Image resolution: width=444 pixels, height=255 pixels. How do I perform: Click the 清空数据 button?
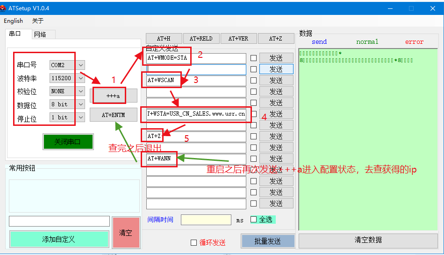coord(368,241)
